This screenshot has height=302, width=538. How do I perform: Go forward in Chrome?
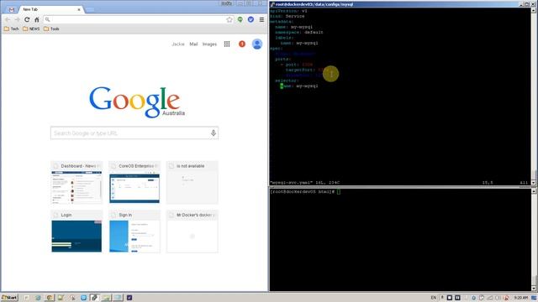(17, 20)
